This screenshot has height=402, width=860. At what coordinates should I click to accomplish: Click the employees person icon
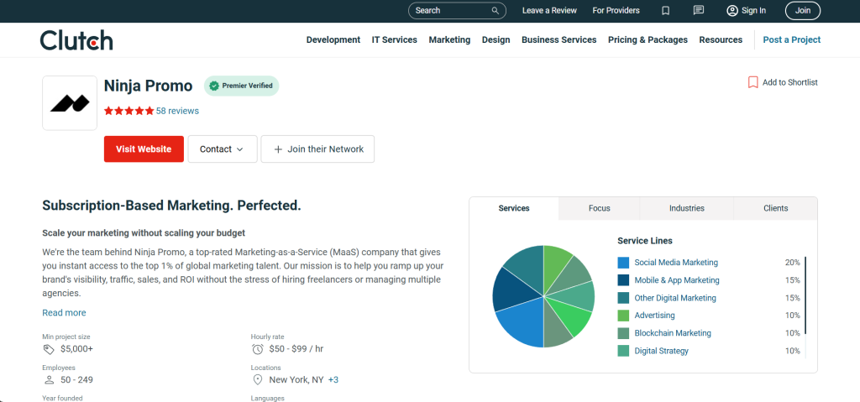click(x=49, y=380)
